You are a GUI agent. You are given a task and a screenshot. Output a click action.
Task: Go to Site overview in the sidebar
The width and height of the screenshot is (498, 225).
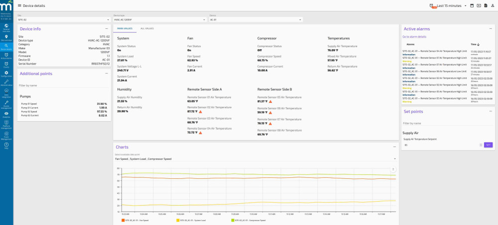click(6, 37)
